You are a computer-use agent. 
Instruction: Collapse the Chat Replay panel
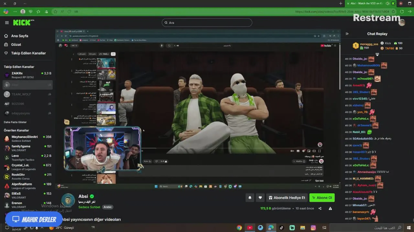tap(347, 34)
